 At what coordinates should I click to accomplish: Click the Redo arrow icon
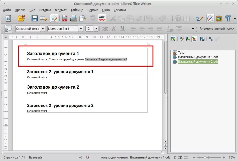pyautogui.click(x=163, y=18)
